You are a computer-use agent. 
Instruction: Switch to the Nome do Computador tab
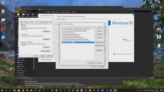coord(24,22)
